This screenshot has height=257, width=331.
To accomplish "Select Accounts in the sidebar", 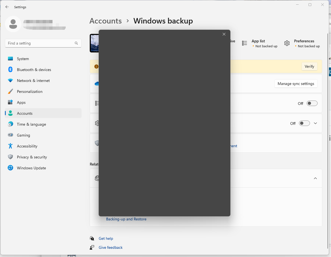I will [x=43, y=113].
